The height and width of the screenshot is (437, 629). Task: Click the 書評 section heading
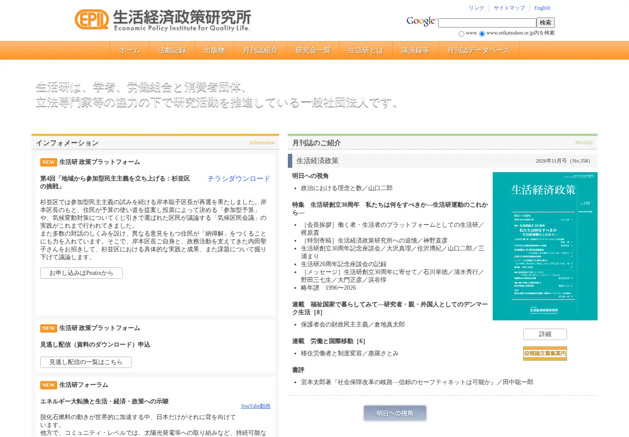[x=298, y=370]
